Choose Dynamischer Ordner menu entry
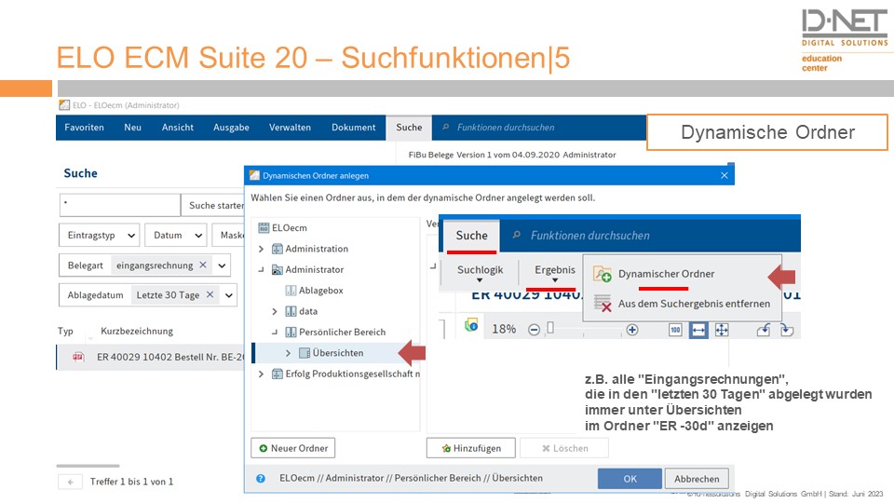Screen dimensions: 894x503 682,274
